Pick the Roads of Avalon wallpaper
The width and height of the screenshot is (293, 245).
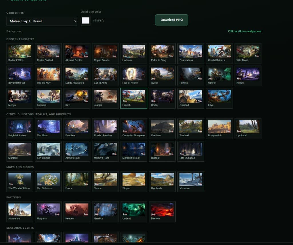click(105, 129)
